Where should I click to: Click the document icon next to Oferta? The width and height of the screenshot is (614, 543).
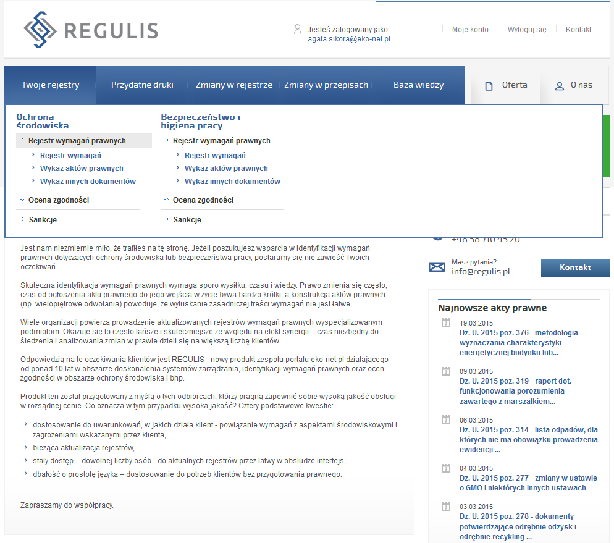tap(489, 86)
